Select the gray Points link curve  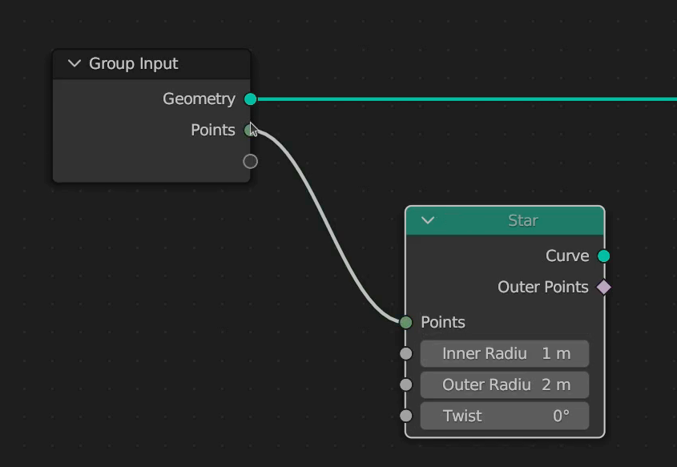point(329,224)
